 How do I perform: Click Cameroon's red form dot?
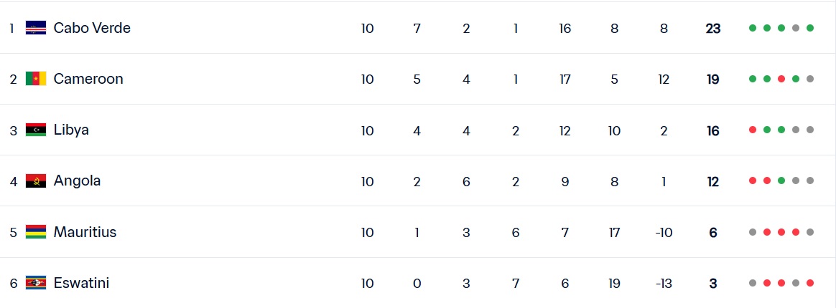[781, 79]
